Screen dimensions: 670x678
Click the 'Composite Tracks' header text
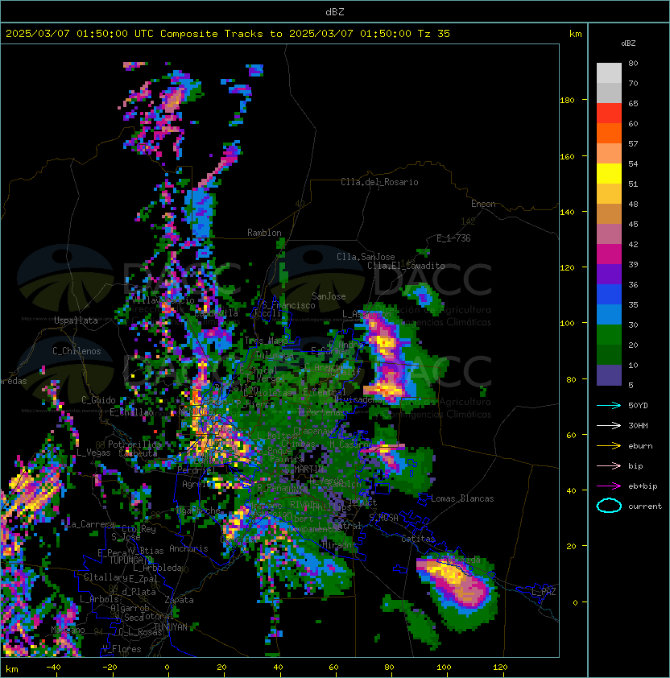tap(212, 34)
